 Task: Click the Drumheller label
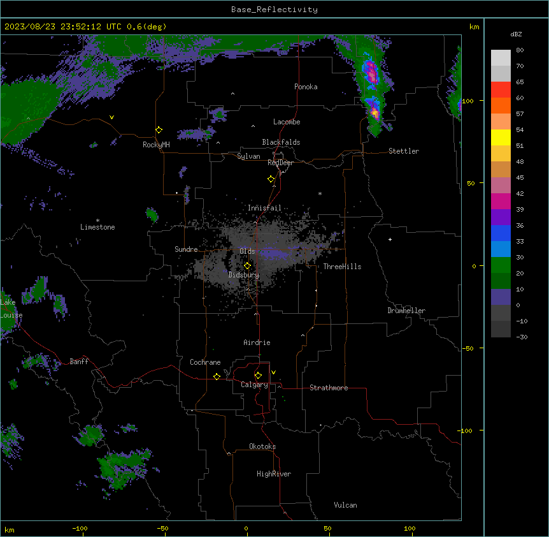point(406,311)
